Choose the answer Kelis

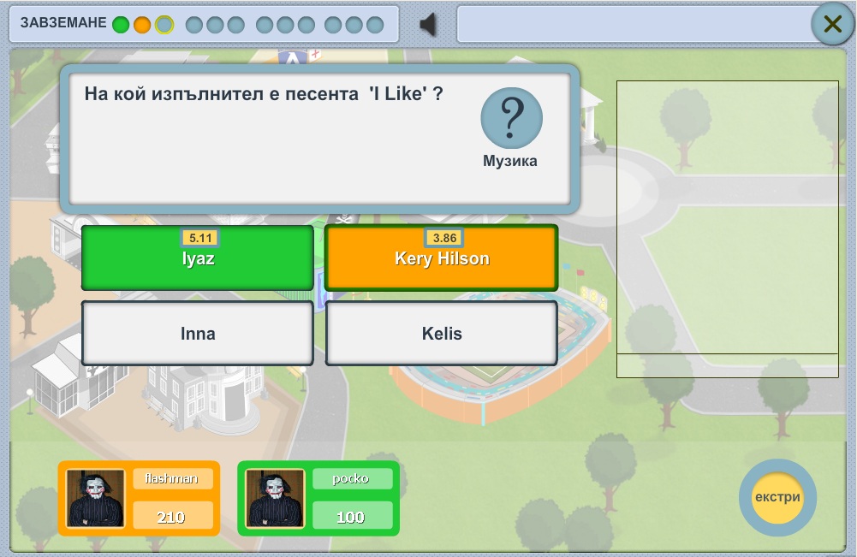pos(442,334)
